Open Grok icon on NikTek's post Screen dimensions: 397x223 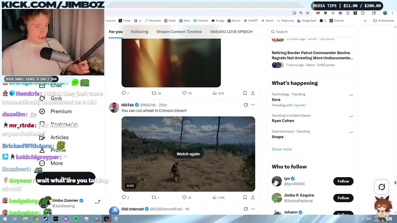(246, 105)
